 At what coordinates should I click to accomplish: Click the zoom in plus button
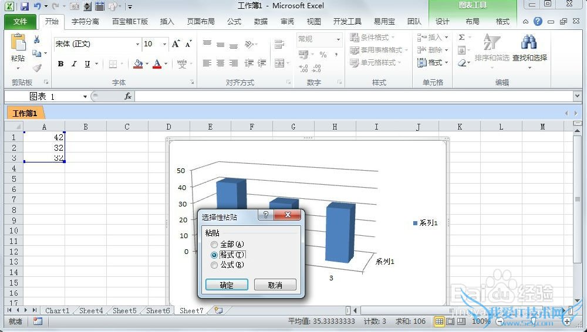(x=567, y=321)
